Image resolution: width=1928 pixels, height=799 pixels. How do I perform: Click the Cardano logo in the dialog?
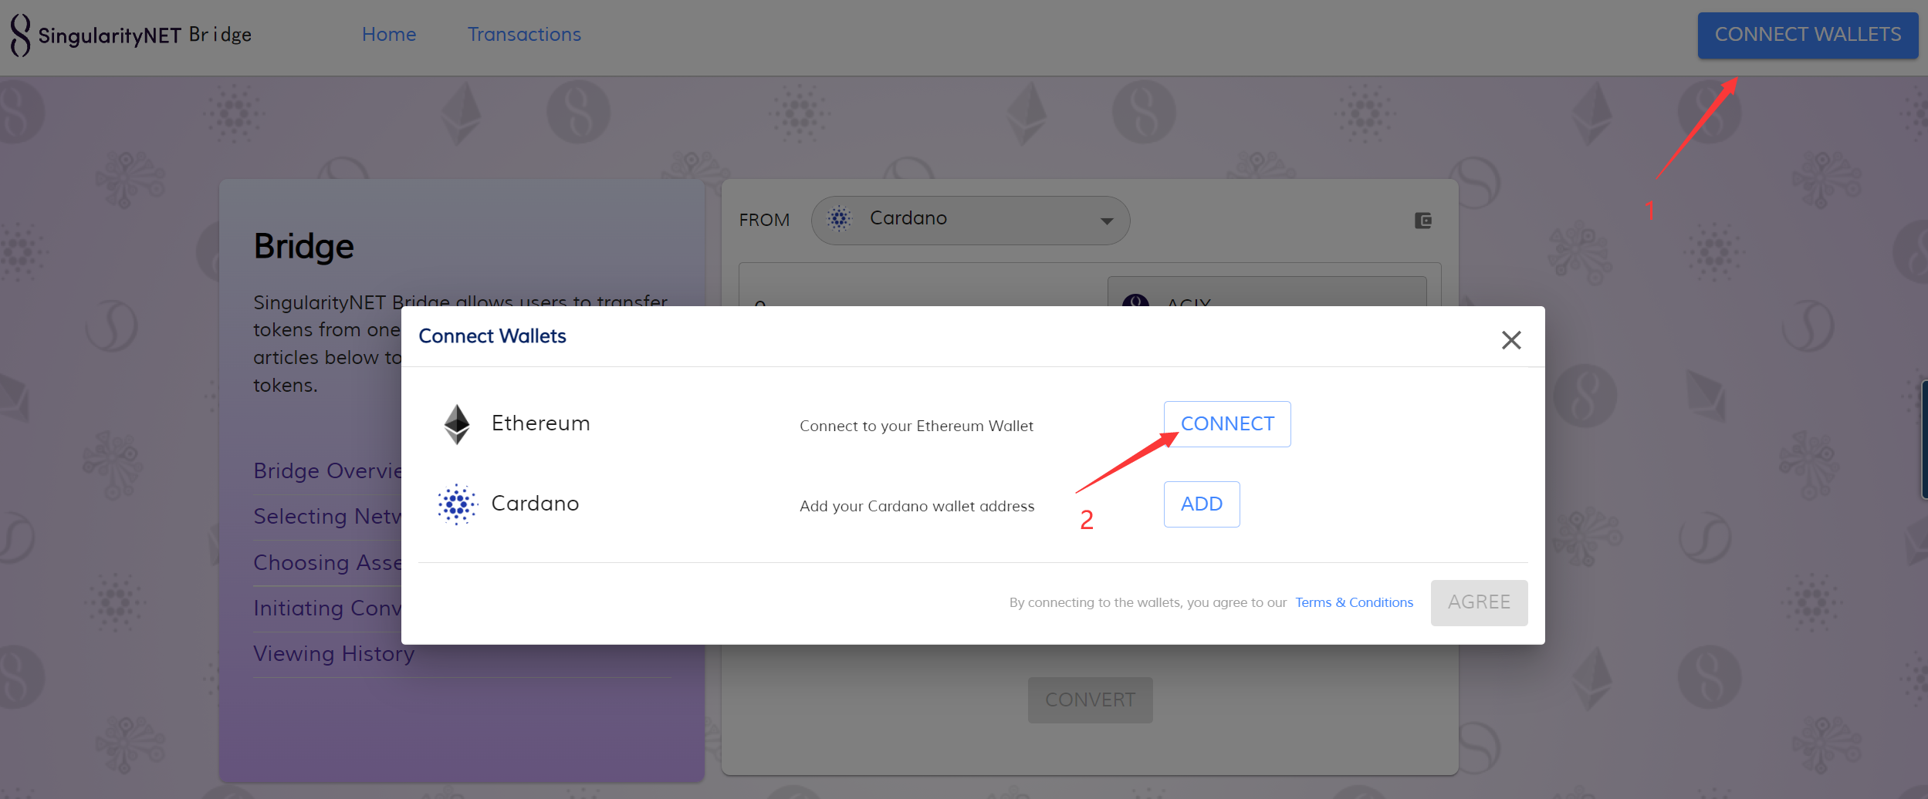click(457, 504)
